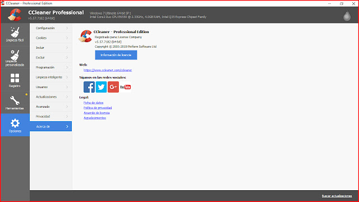Select the Opciones gear section

[15, 125]
